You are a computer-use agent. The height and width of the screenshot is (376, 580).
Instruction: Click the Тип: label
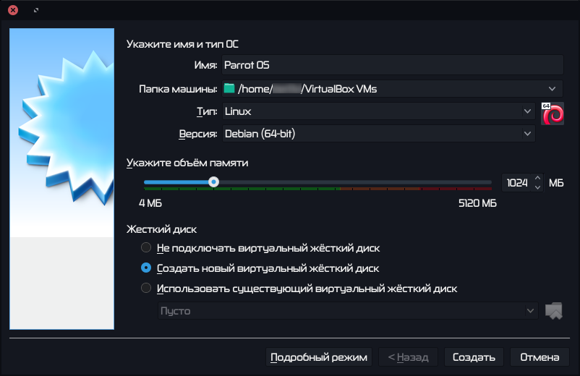pyautogui.click(x=207, y=111)
